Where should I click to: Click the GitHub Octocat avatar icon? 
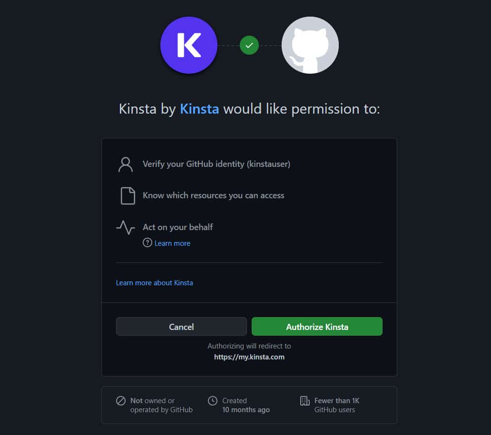click(x=310, y=45)
